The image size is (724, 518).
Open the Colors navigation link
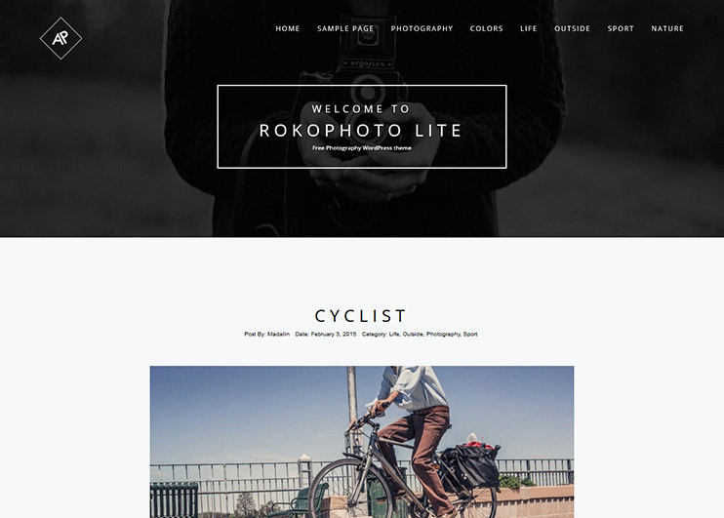pos(487,28)
